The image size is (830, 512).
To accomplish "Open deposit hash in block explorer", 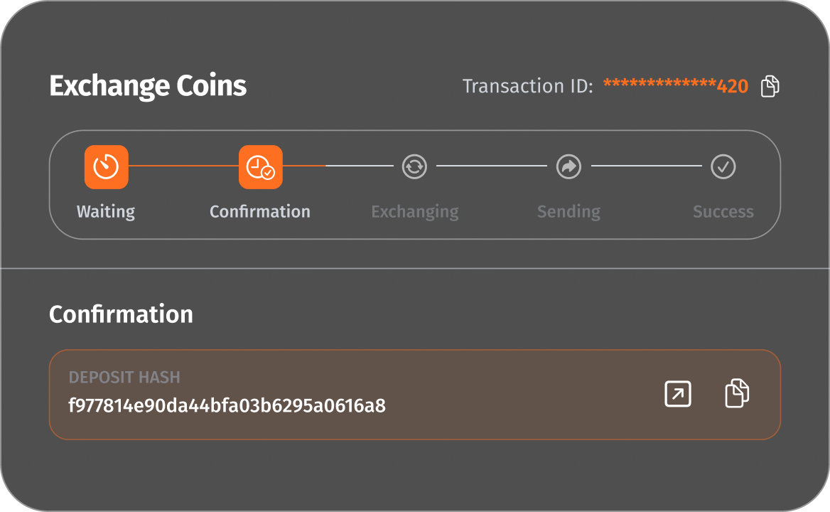I will coord(677,393).
